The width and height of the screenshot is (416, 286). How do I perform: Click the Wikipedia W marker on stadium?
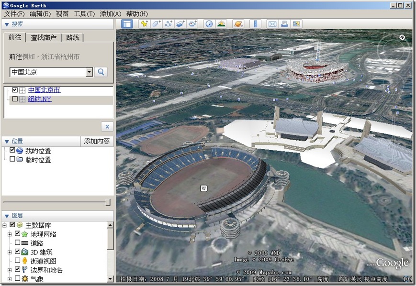(203, 188)
